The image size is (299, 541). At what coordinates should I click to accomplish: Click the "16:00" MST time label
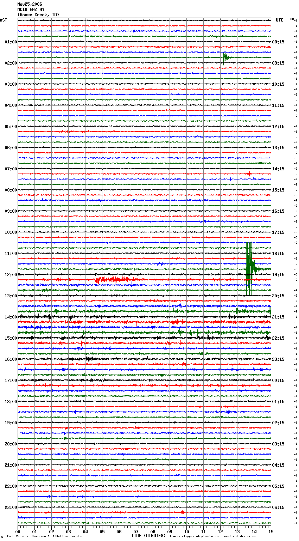[11, 359]
